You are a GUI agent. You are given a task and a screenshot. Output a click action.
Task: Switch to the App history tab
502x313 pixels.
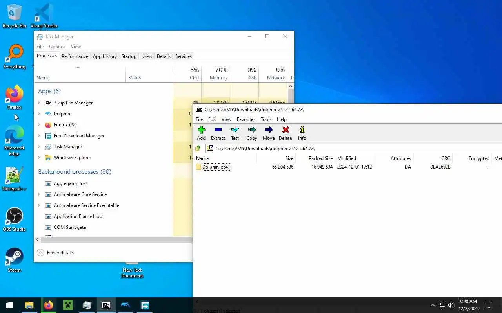pyautogui.click(x=105, y=56)
